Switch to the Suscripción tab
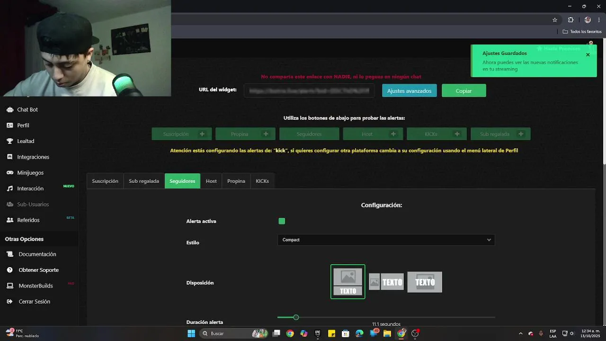606x341 pixels. click(105, 181)
